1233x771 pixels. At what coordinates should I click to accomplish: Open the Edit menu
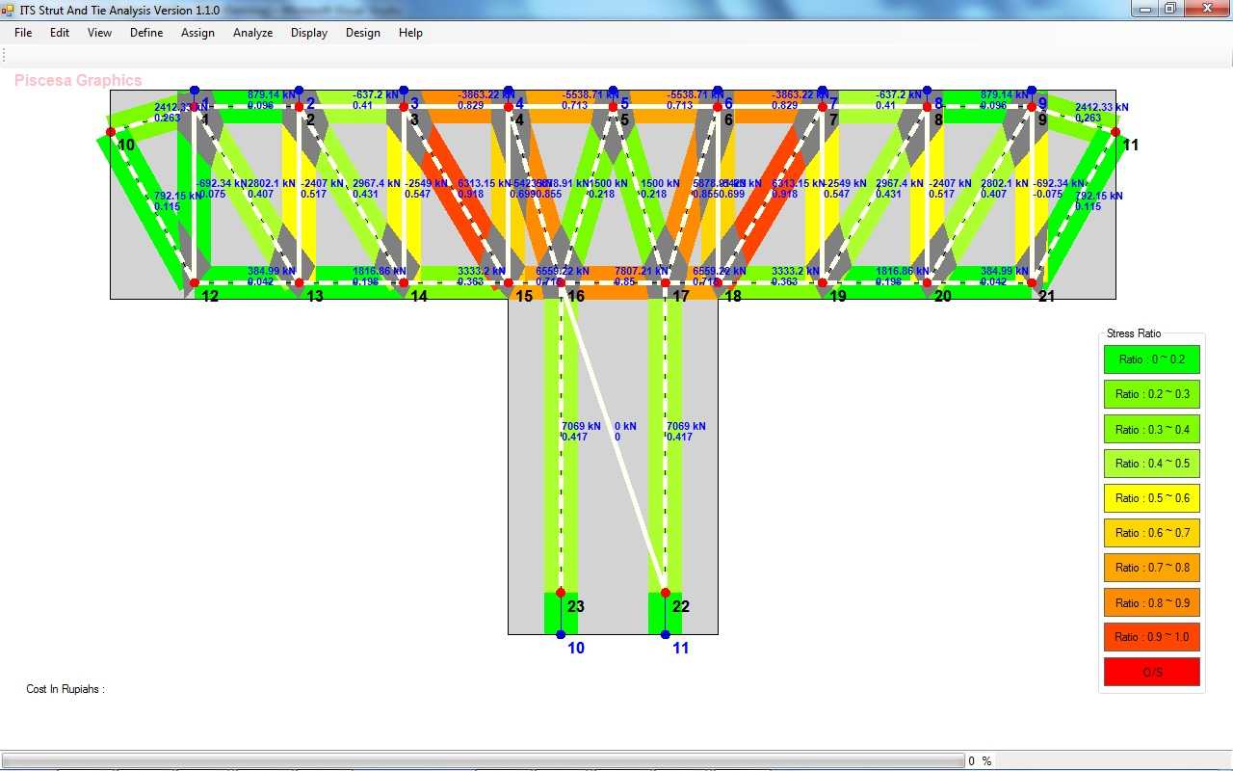[x=60, y=33]
